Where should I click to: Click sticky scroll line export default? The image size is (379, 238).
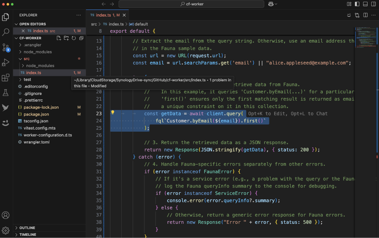click(132, 31)
